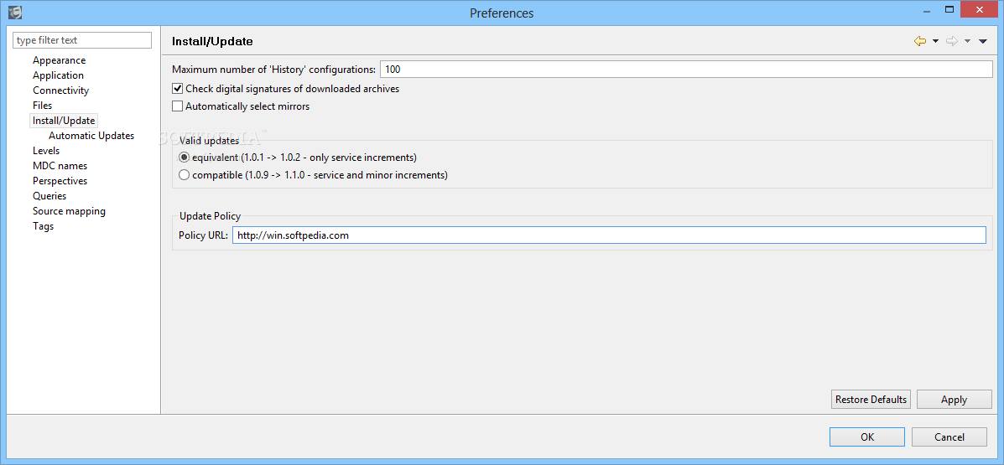Open Appearance preferences page

tap(59, 60)
